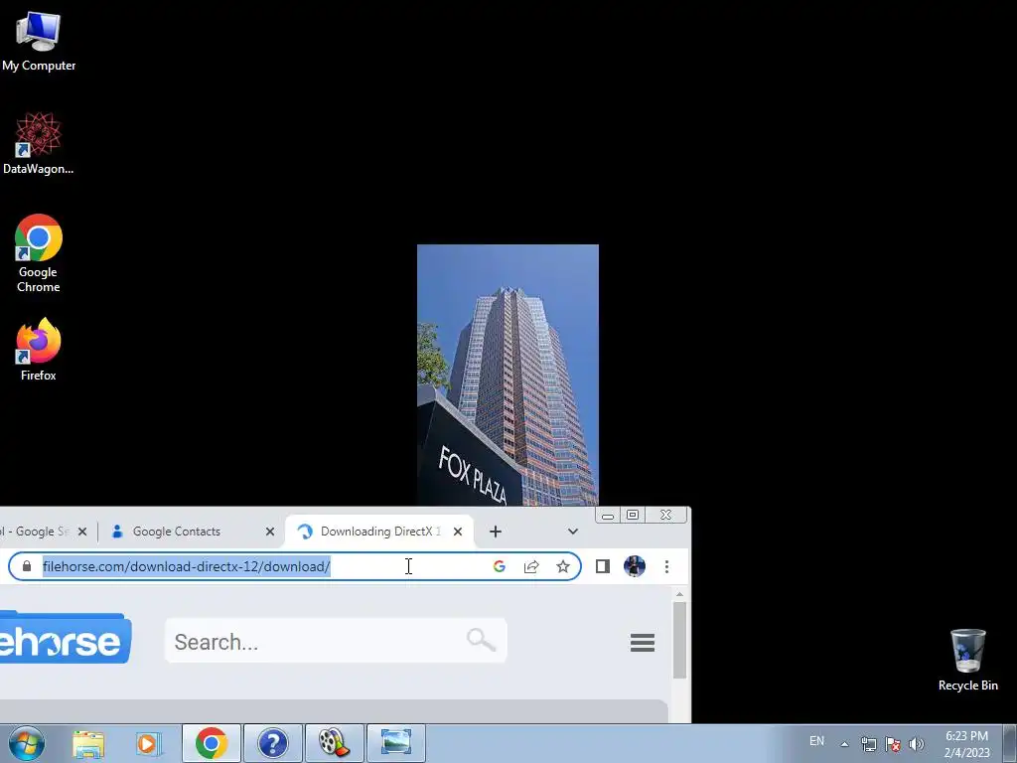The image size is (1017, 763).
Task: Open a new Chrome tab
Action: 496,532
